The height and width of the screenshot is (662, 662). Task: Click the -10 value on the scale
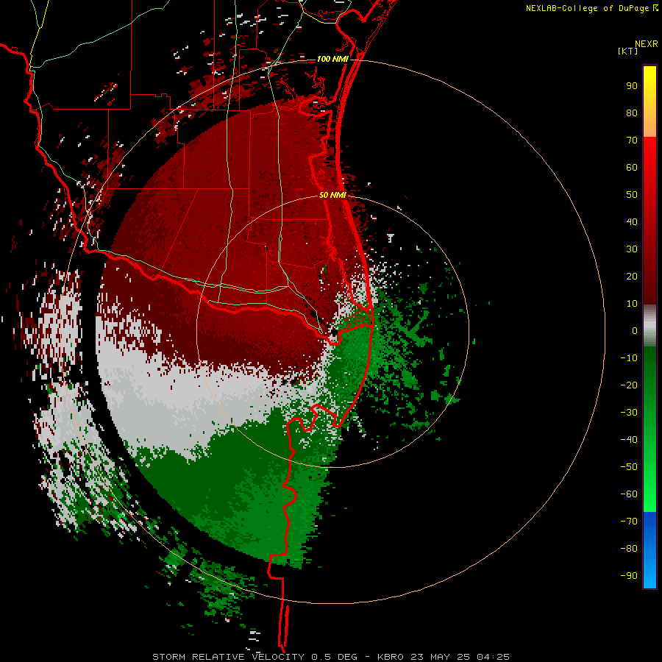[629, 358]
